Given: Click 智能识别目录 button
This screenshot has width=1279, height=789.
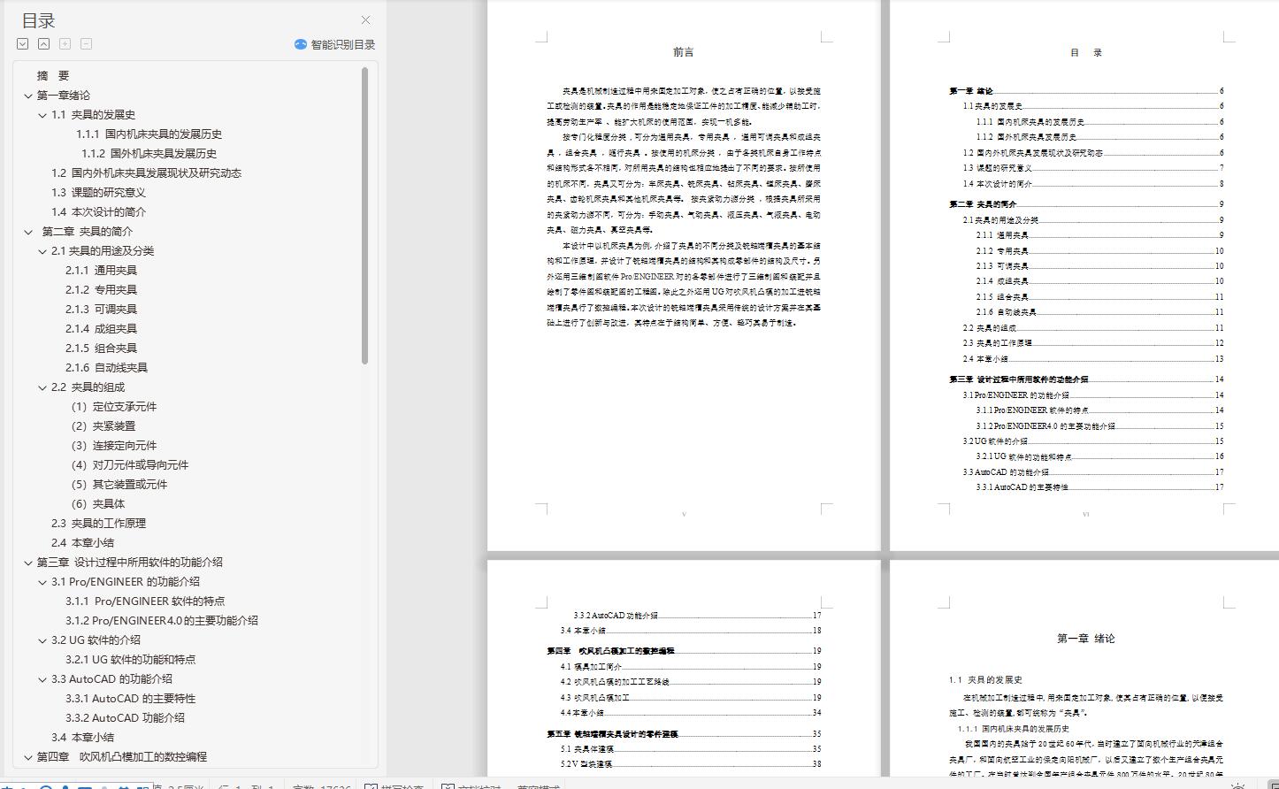Looking at the screenshot, I should pyautogui.click(x=334, y=44).
